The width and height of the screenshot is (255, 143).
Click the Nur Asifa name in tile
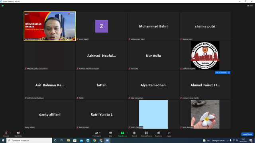click(153, 56)
